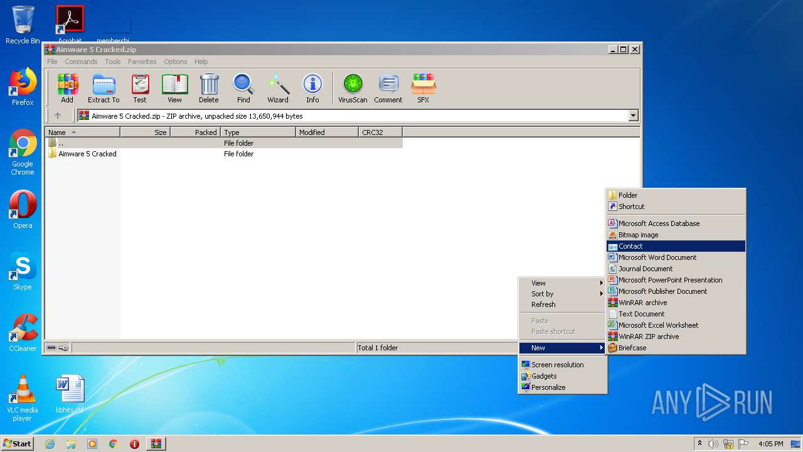This screenshot has width=803, height=452.
Task: Open the File menu
Action: click(x=52, y=62)
